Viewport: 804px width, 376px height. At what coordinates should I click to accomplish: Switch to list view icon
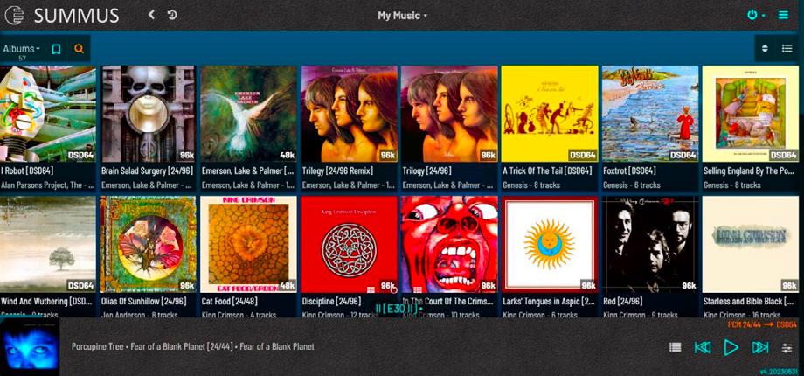tap(787, 48)
